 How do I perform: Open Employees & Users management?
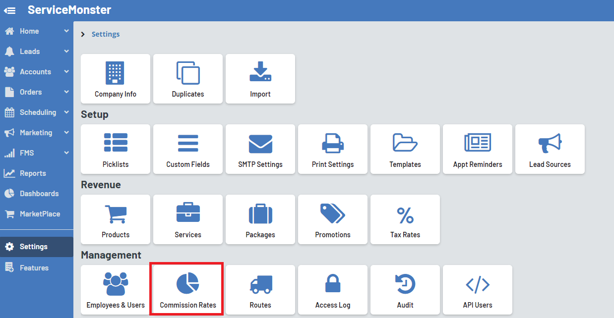point(115,289)
